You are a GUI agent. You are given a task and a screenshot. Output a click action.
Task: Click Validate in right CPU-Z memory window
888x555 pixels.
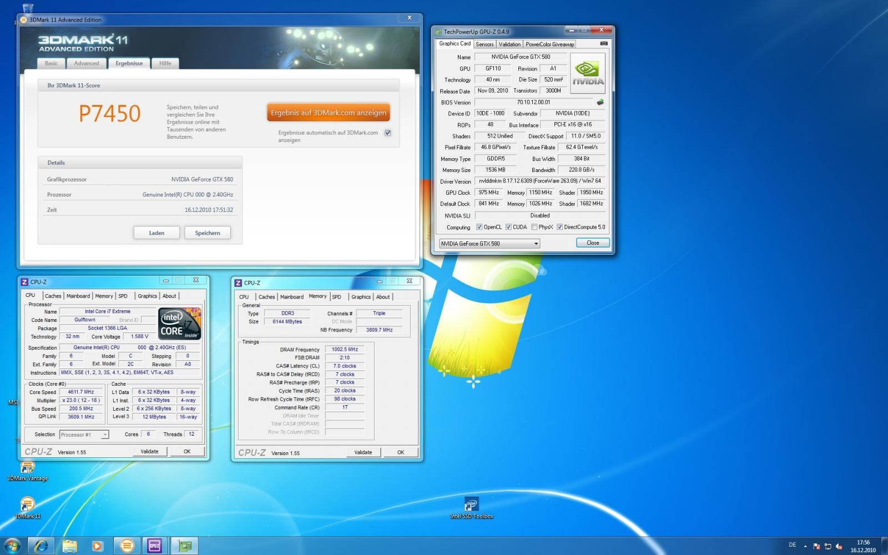363,452
